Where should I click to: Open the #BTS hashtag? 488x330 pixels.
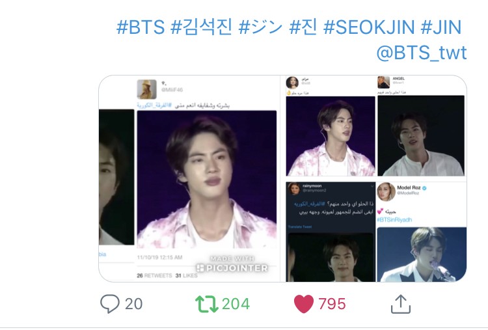141,27
